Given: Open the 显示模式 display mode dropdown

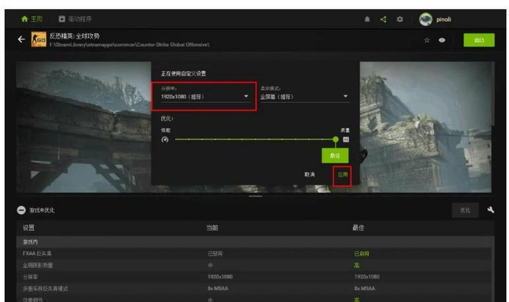Looking at the screenshot, I should pyautogui.click(x=305, y=97).
